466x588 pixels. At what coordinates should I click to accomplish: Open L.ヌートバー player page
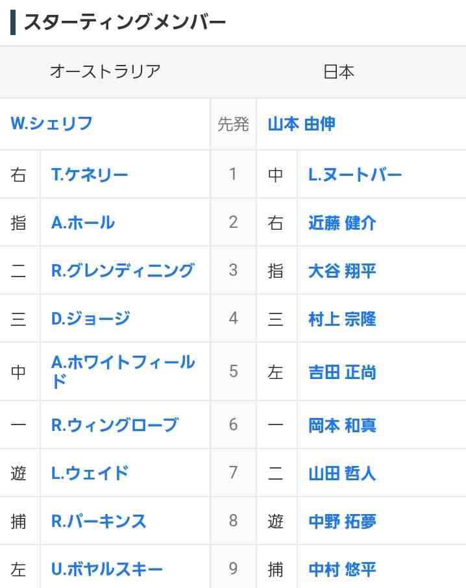tap(354, 175)
